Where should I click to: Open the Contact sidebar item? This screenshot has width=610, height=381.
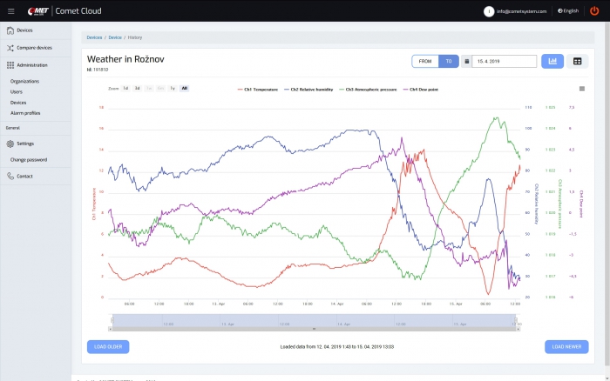24,176
